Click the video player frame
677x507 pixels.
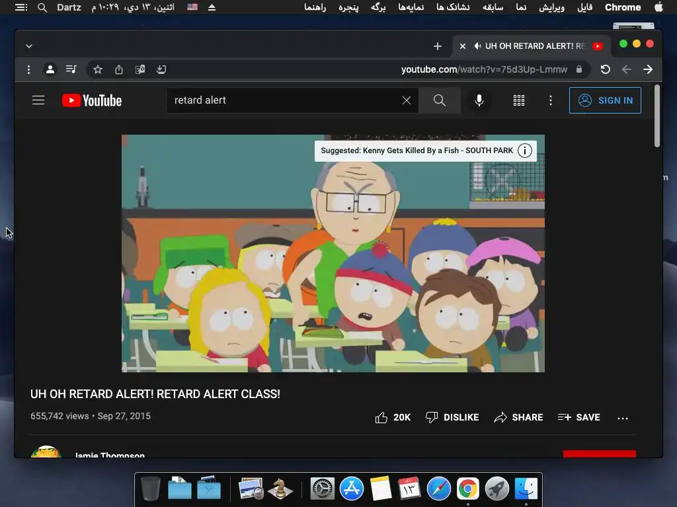[x=333, y=253]
